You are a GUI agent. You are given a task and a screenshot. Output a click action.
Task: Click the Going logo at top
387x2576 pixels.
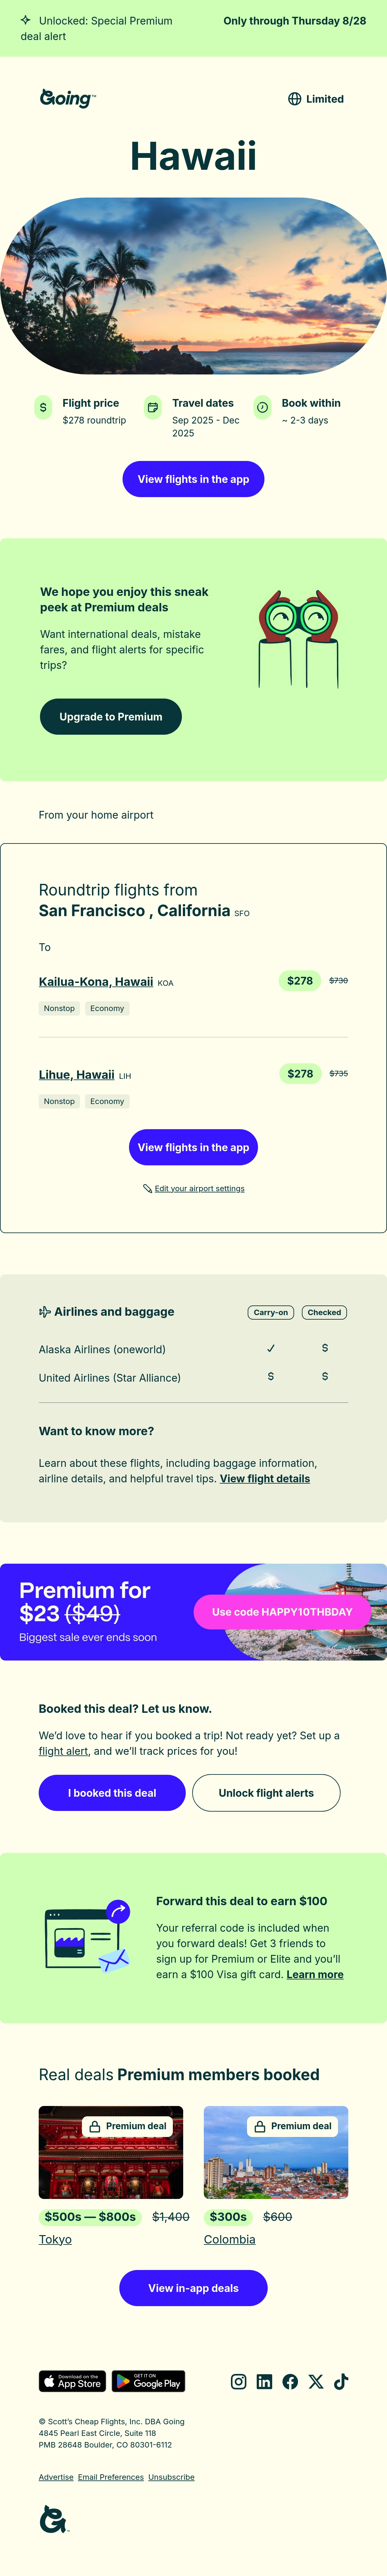pyautogui.click(x=67, y=98)
